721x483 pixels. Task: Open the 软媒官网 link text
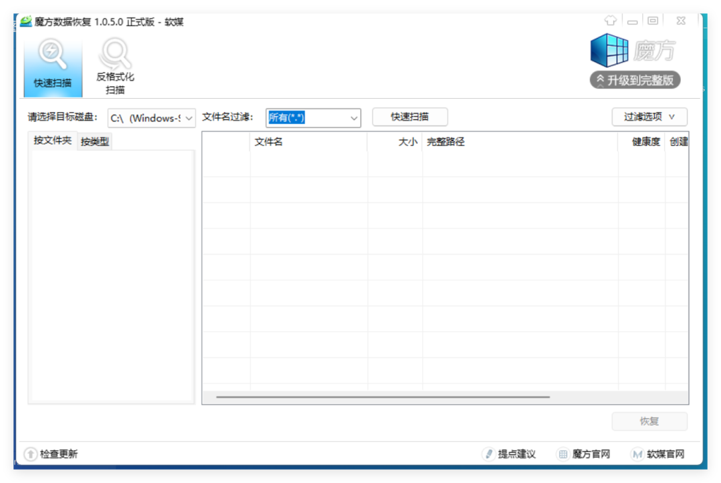click(x=666, y=454)
